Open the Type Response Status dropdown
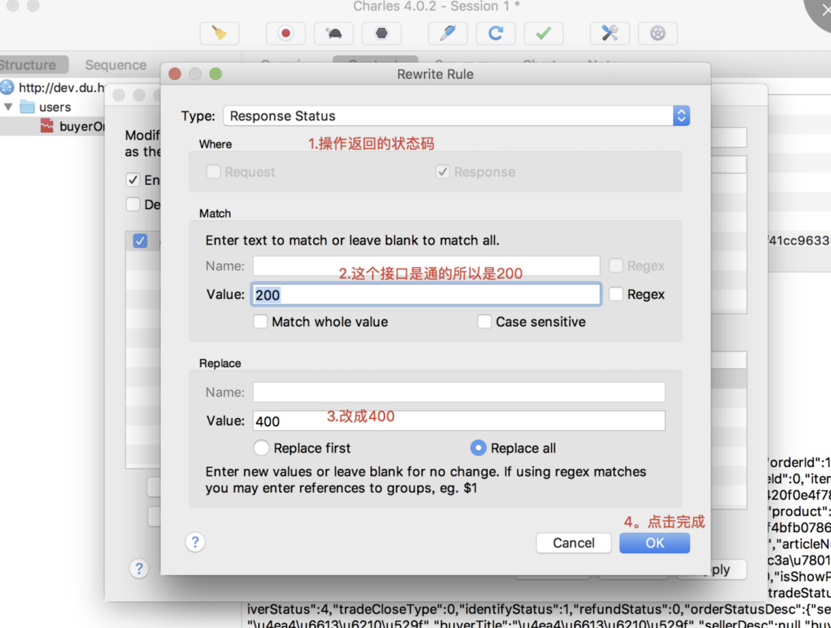Screen dimensions: 831x628 click(456, 116)
